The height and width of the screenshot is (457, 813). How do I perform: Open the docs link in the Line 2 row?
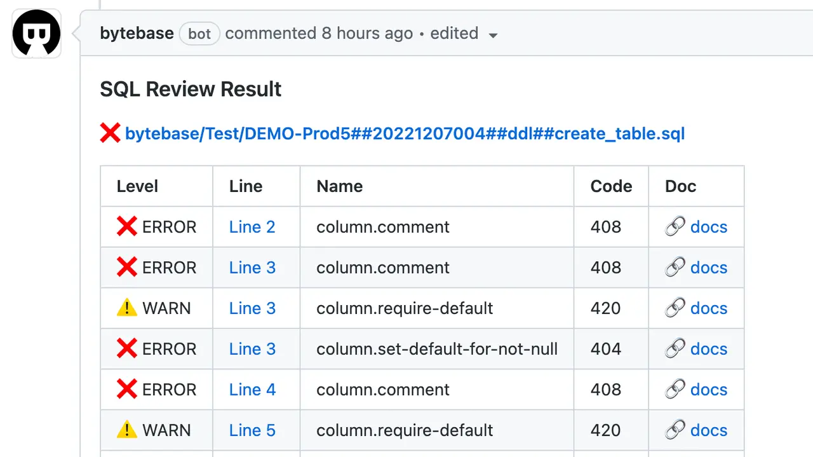click(708, 227)
